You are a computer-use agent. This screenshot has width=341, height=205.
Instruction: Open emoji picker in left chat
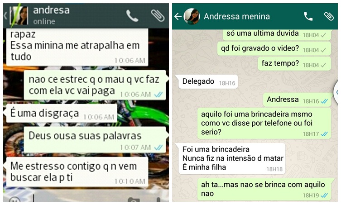[x=14, y=200]
